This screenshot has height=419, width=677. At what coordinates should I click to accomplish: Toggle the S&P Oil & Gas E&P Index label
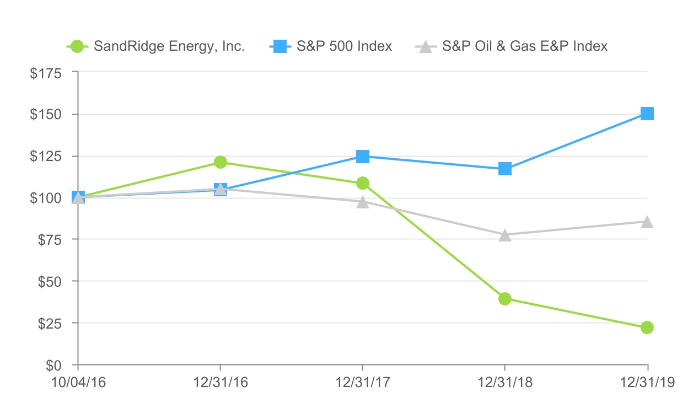click(x=524, y=46)
